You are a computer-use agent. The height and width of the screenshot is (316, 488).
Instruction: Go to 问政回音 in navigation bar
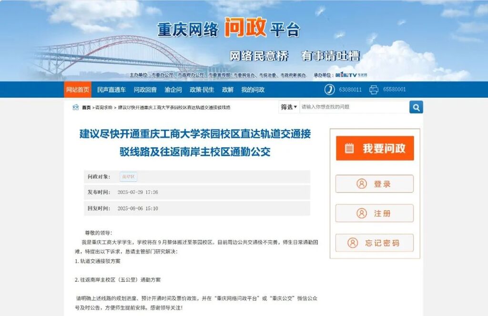click(x=145, y=90)
